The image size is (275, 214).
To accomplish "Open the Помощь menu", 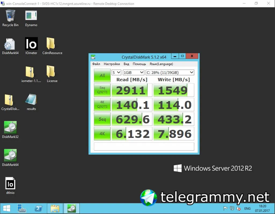I will (x=139, y=64).
